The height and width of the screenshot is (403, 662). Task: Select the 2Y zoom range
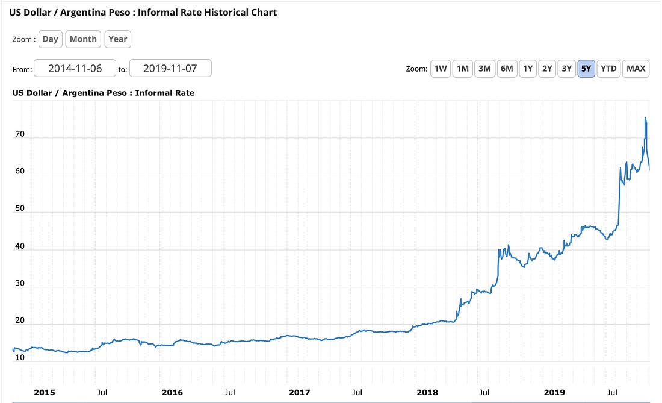(547, 69)
